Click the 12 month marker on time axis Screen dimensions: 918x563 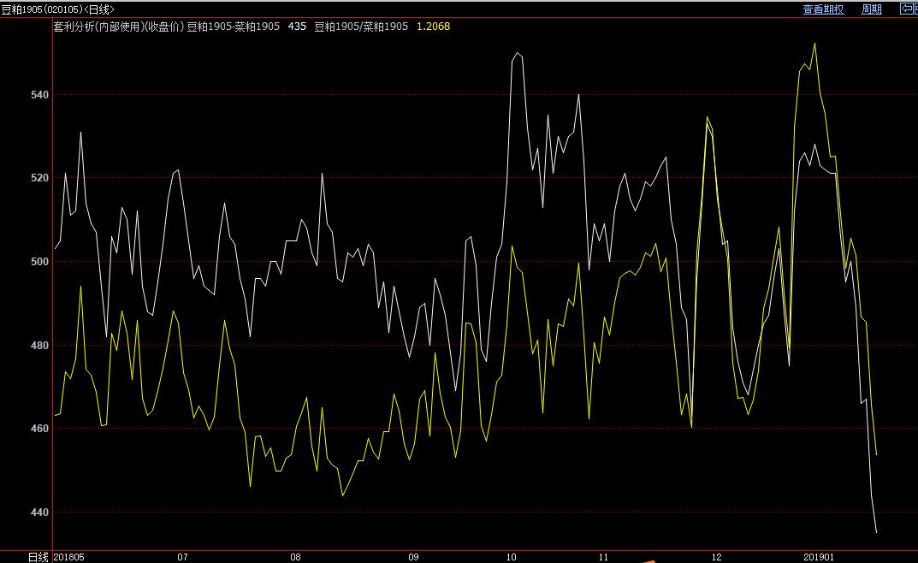pyautogui.click(x=716, y=557)
